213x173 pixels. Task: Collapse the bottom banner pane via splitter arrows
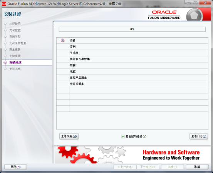tap(56, 146)
